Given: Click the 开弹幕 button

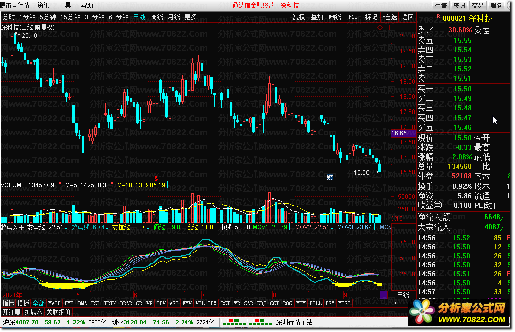Looking at the screenshot, I should point(12,312).
